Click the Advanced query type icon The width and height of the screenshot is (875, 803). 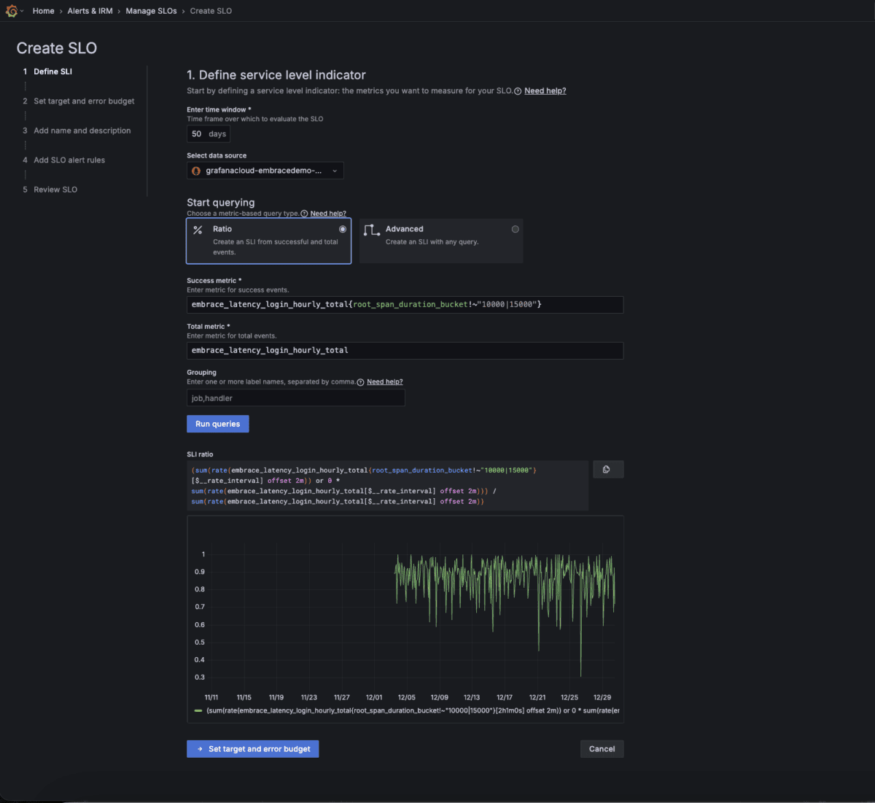pos(372,230)
